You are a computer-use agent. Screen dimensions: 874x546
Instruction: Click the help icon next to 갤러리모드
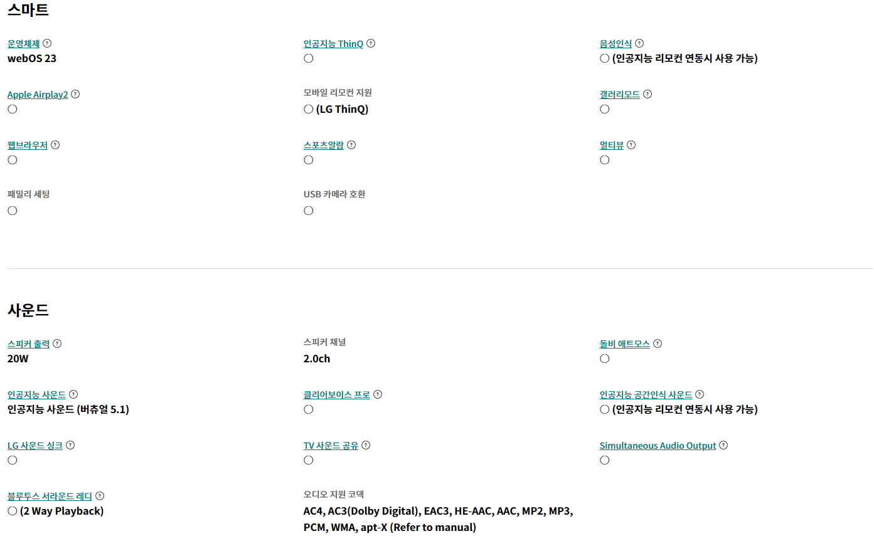(648, 94)
